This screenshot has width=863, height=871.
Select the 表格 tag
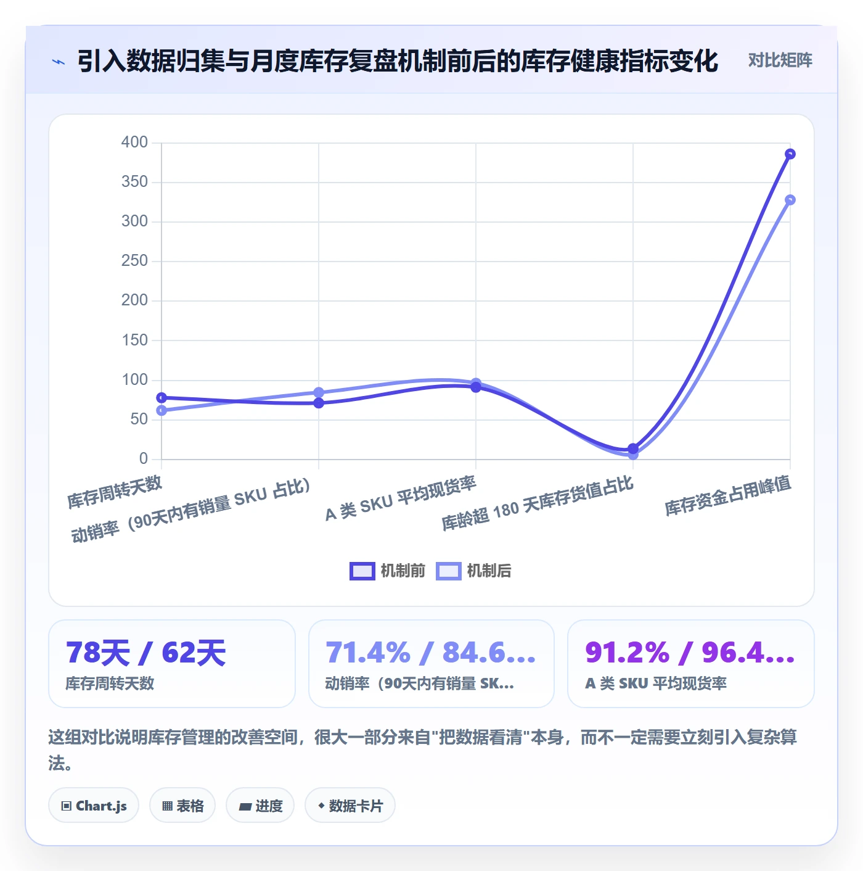coord(182,806)
